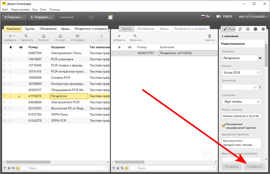Image resolution: width=270 pixels, height=174 pixels.
Task: Click the Replace icon in campaigns panel
Action: point(26,36)
